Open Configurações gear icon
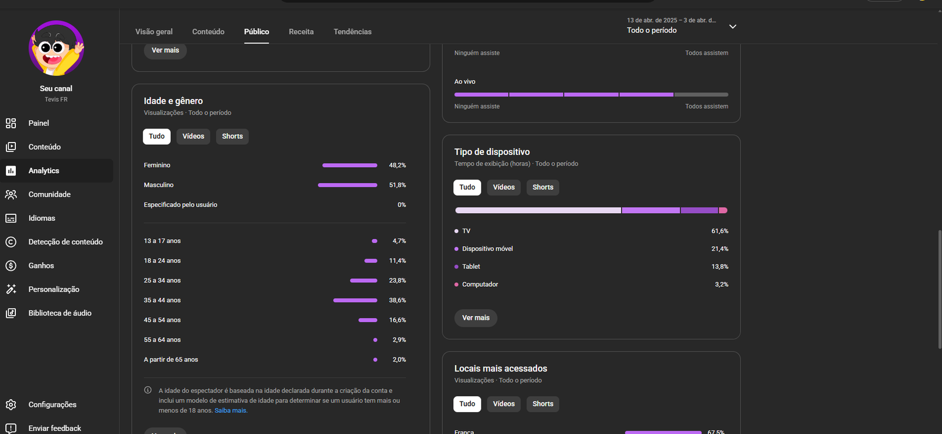 [x=11, y=405]
